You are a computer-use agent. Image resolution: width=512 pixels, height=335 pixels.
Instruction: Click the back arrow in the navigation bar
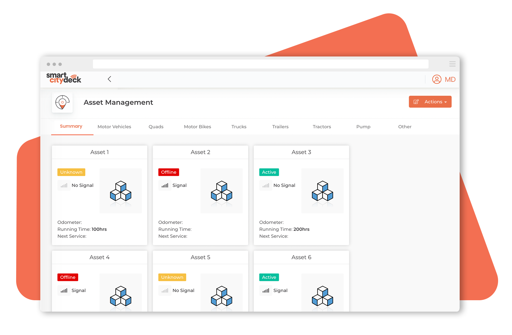pos(109,79)
